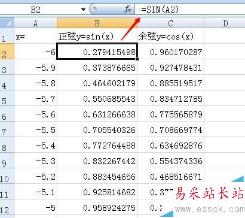This screenshot has height=218, width=245.
Task: Click the Insert Function fx icon
Action: pos(128,9)
